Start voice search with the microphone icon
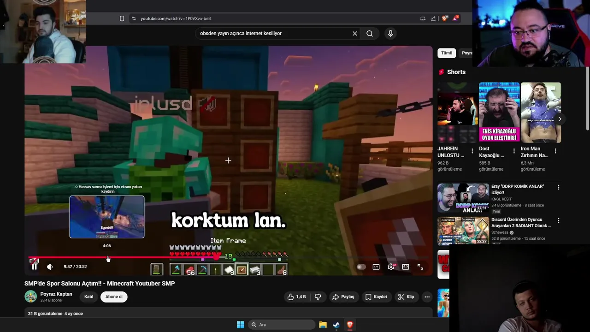This screenshot has width=590, height=332. [x=390, y=33]
